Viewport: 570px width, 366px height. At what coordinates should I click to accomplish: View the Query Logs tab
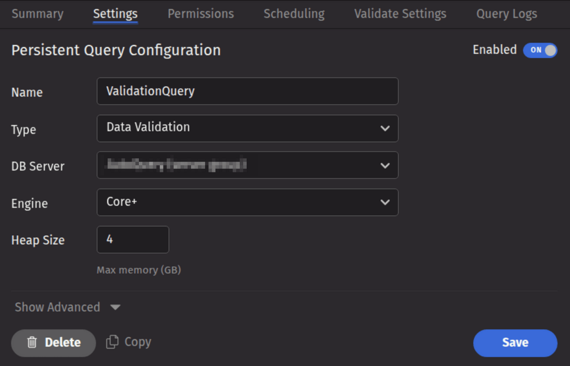tap(506, 14)
